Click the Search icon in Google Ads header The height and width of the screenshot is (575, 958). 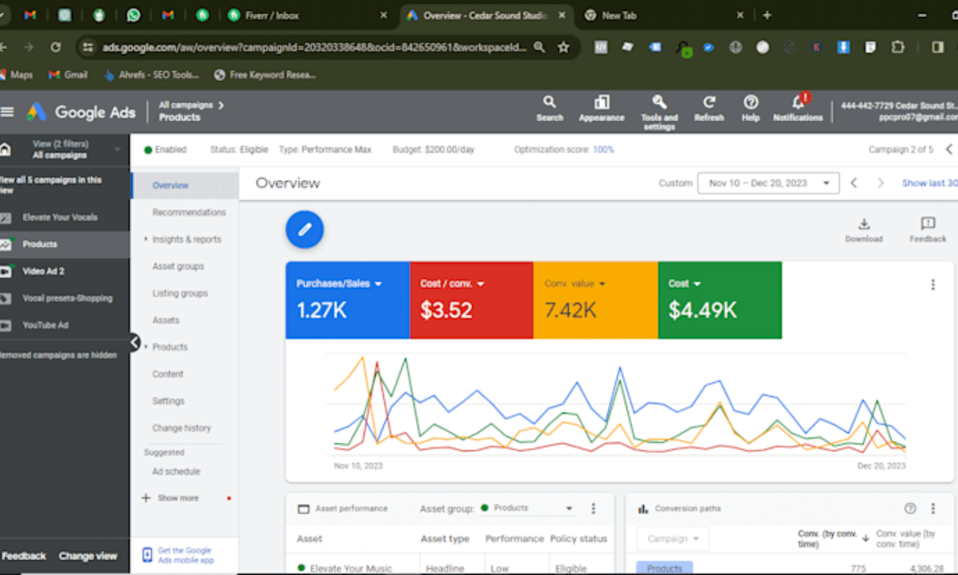(x=549, y=111)
